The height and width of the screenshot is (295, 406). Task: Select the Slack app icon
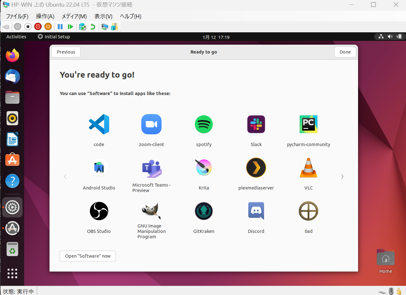256,124
